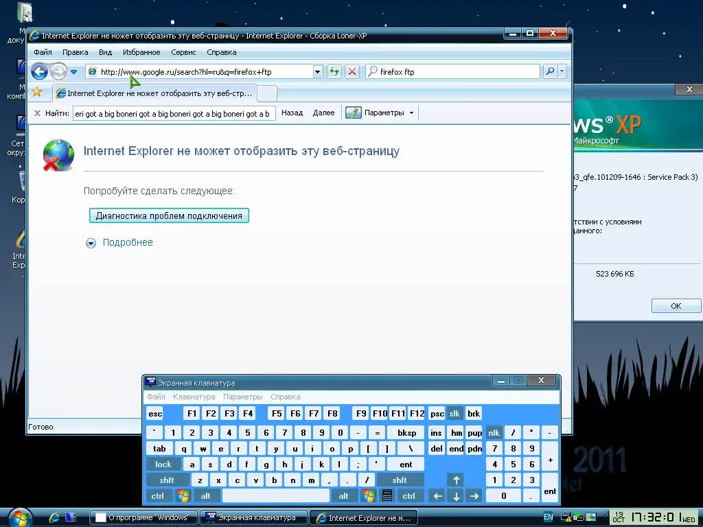Toggle the left shft key
Image resolution: width=703 pixels, height=527 pixels.
(167, 480)
